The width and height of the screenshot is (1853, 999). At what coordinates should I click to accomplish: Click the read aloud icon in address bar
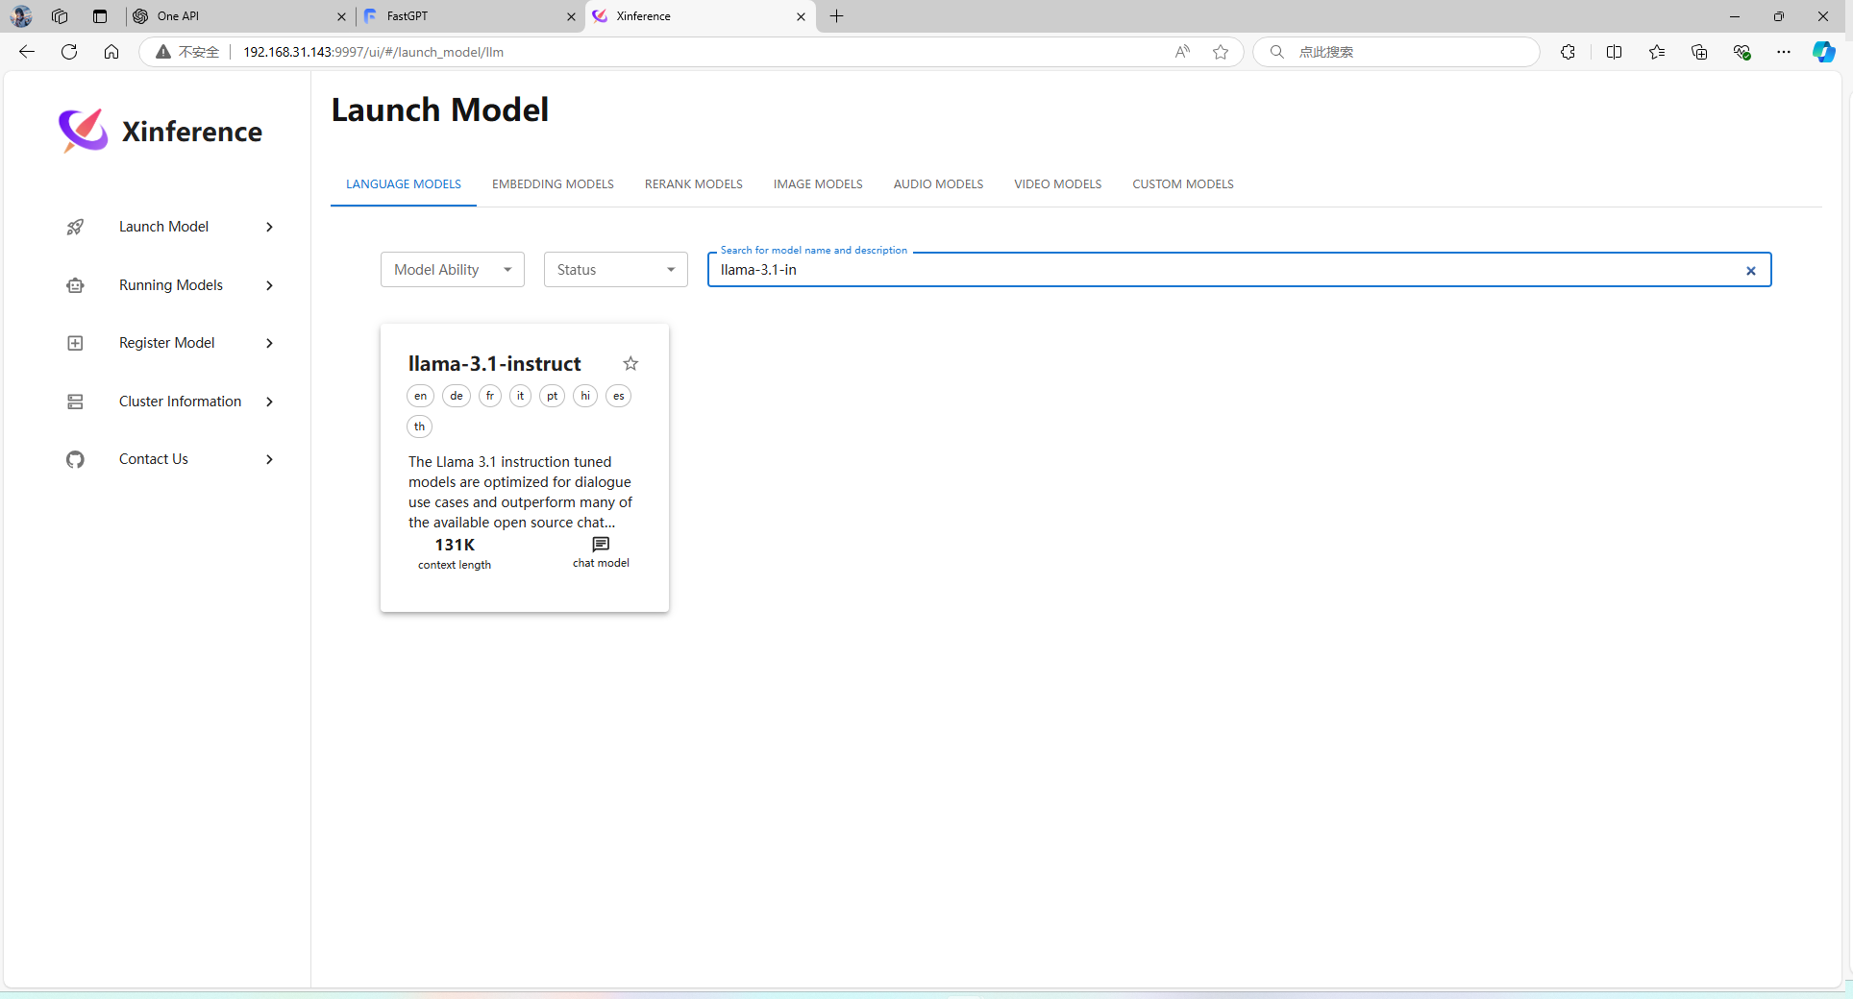point(1182,52)
